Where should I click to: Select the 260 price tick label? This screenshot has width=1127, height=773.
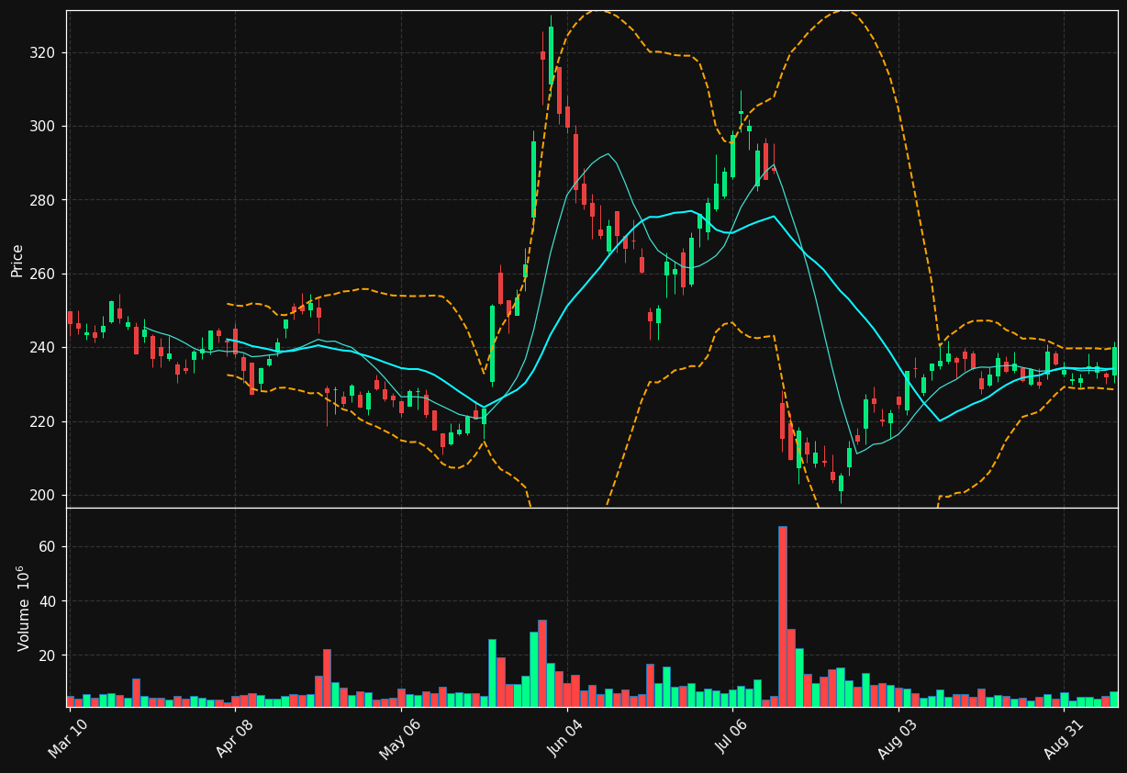tap(42, 274)
